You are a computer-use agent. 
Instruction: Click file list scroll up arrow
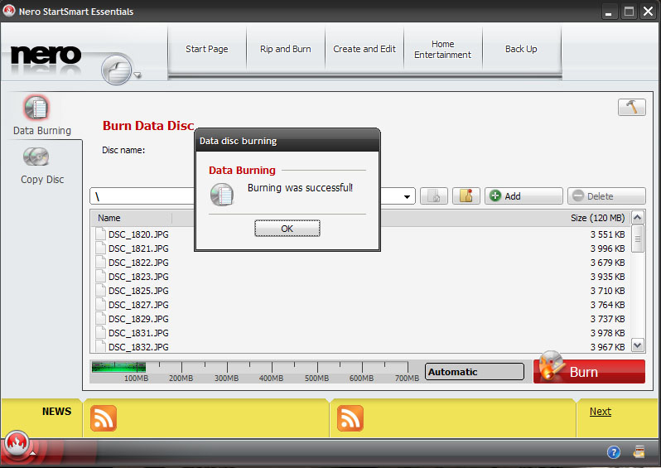pos(638,218)
